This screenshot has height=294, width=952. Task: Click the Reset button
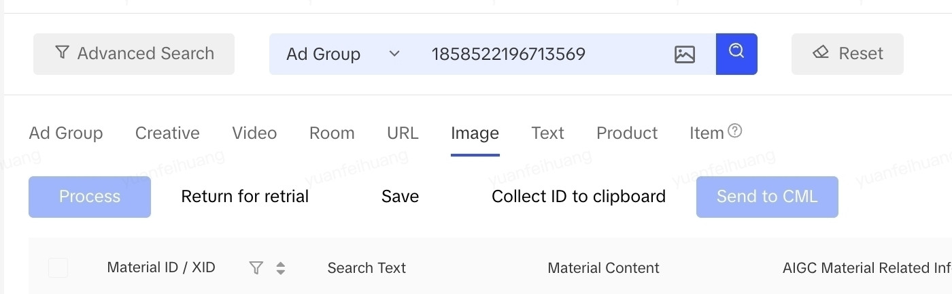(847, 54)
